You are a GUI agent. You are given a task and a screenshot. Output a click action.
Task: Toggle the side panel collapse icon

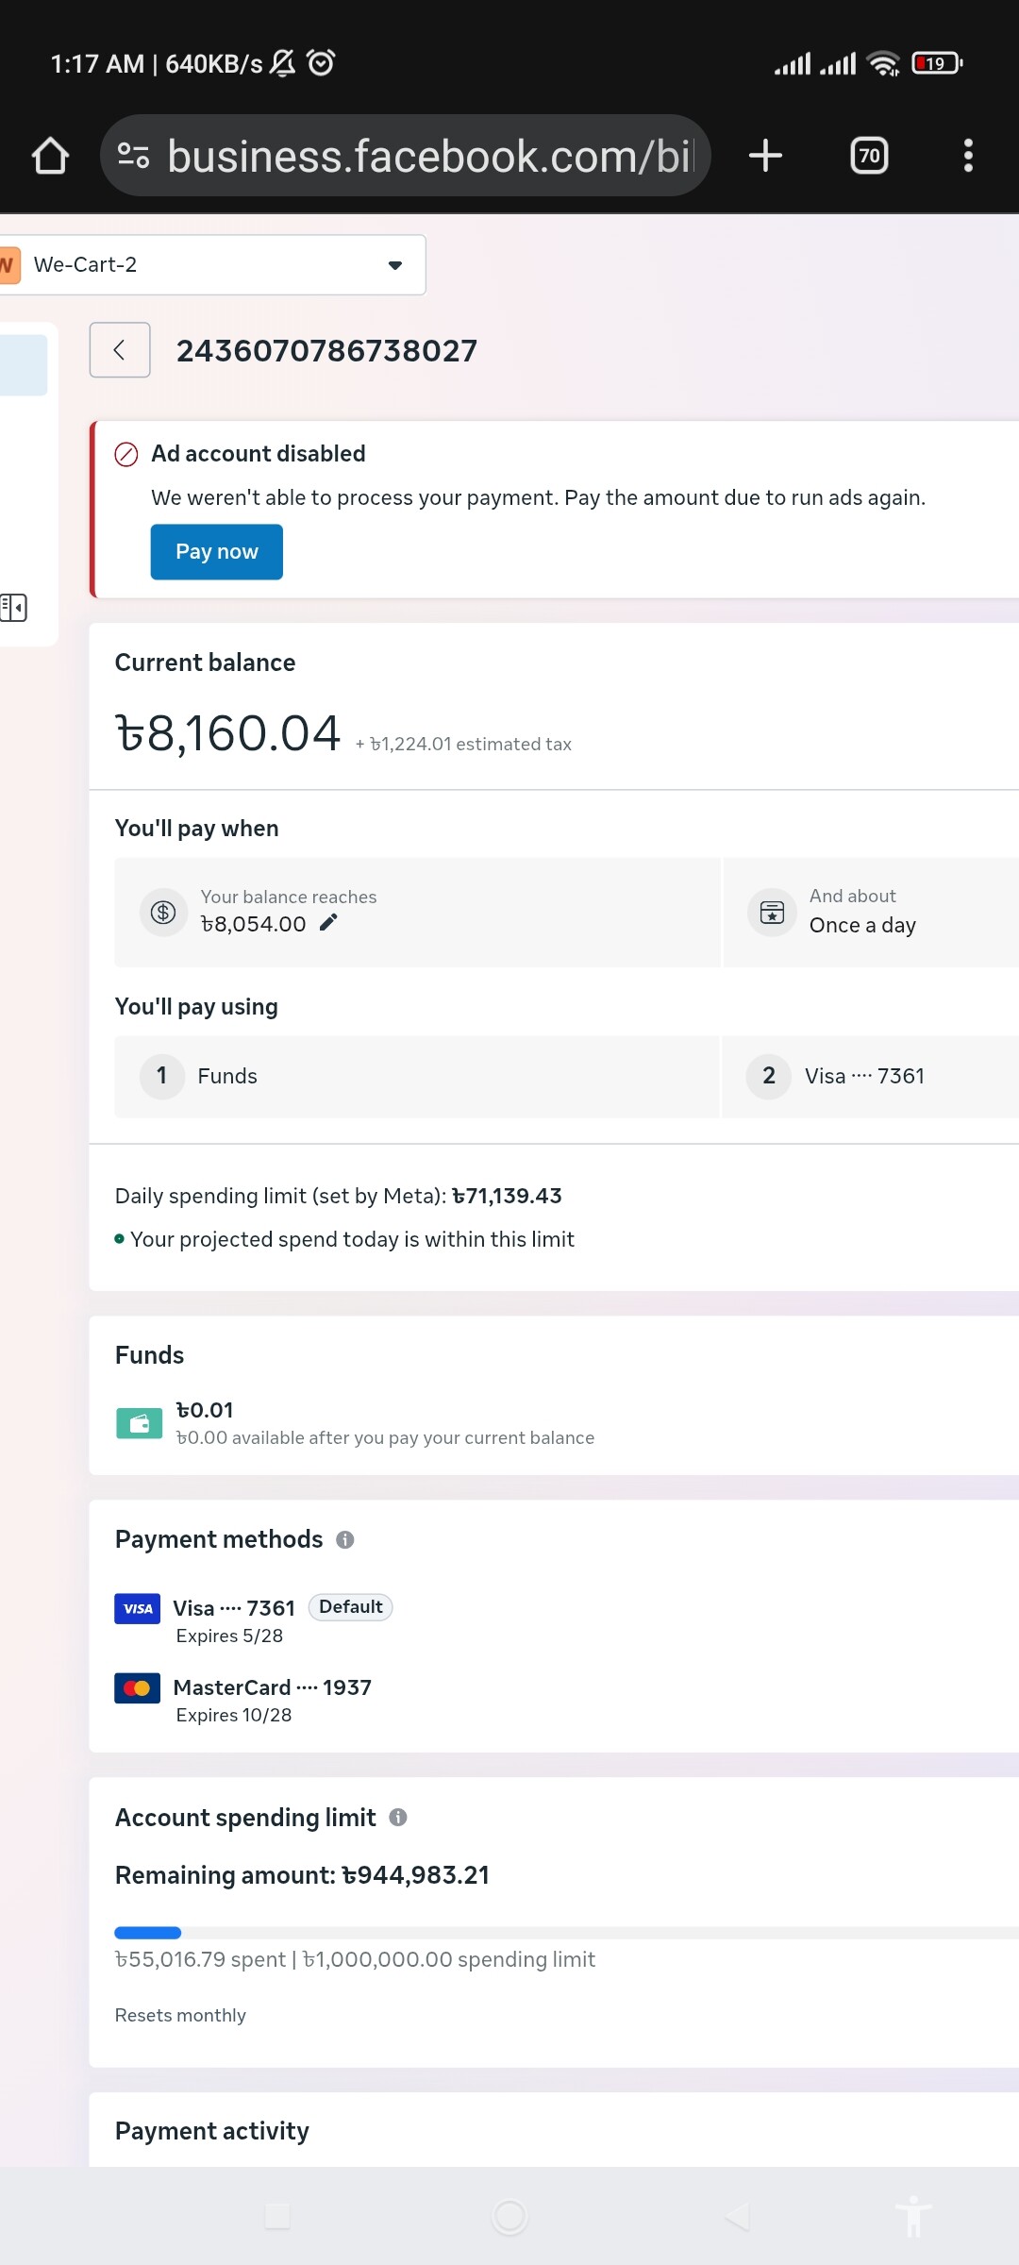[x=14, y=607]
